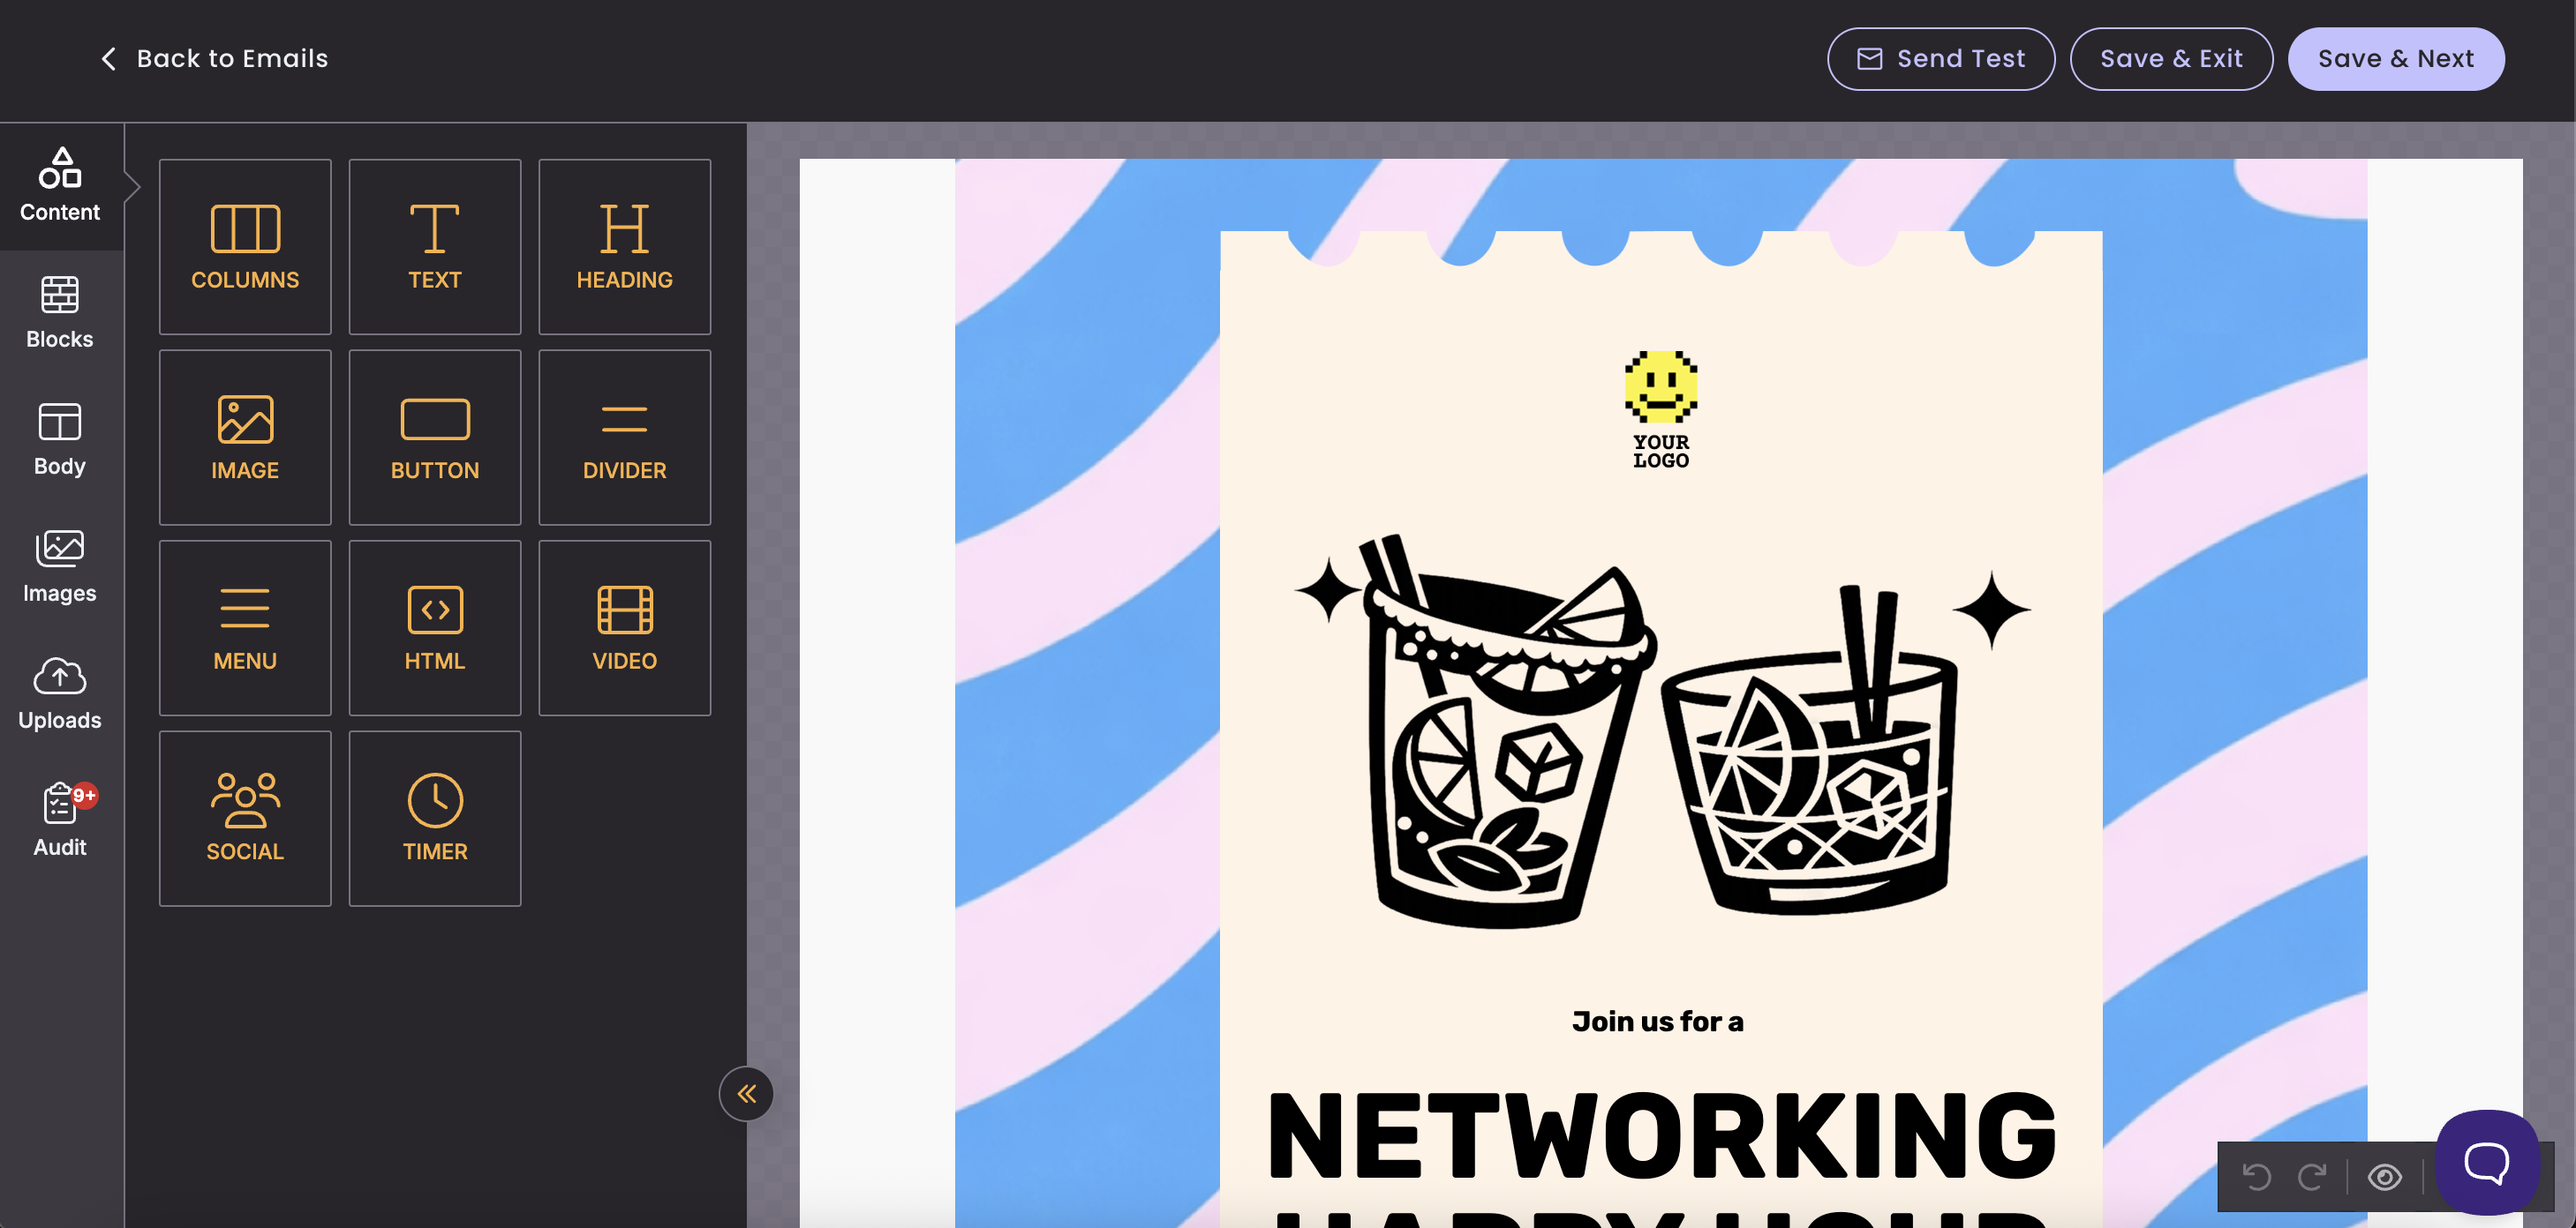Choose the Video content block
This screenshot has height=1228, width=2576.
coord(624,627)
